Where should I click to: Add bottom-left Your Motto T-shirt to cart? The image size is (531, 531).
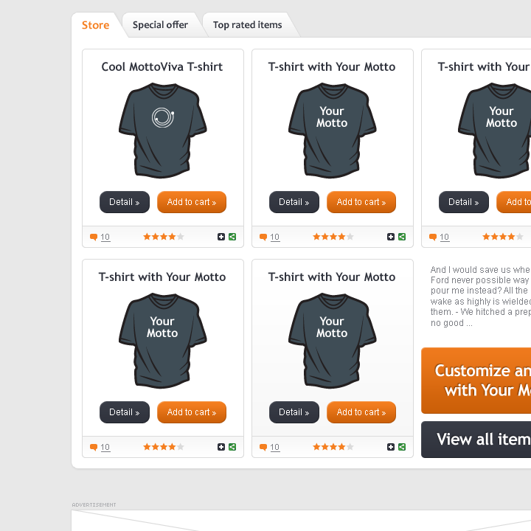click(192, 412)
